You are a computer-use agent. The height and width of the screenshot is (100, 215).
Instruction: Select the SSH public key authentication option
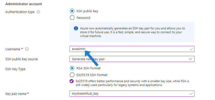point(72,11)
